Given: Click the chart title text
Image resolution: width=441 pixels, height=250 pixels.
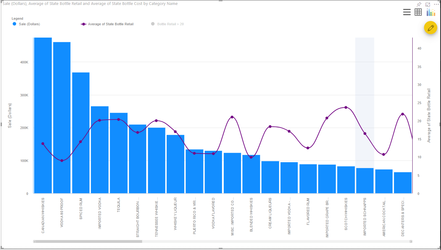Looking at the screenshot, I should 89,3.
